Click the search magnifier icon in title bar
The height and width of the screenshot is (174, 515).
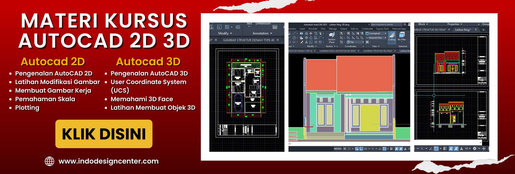405,25
